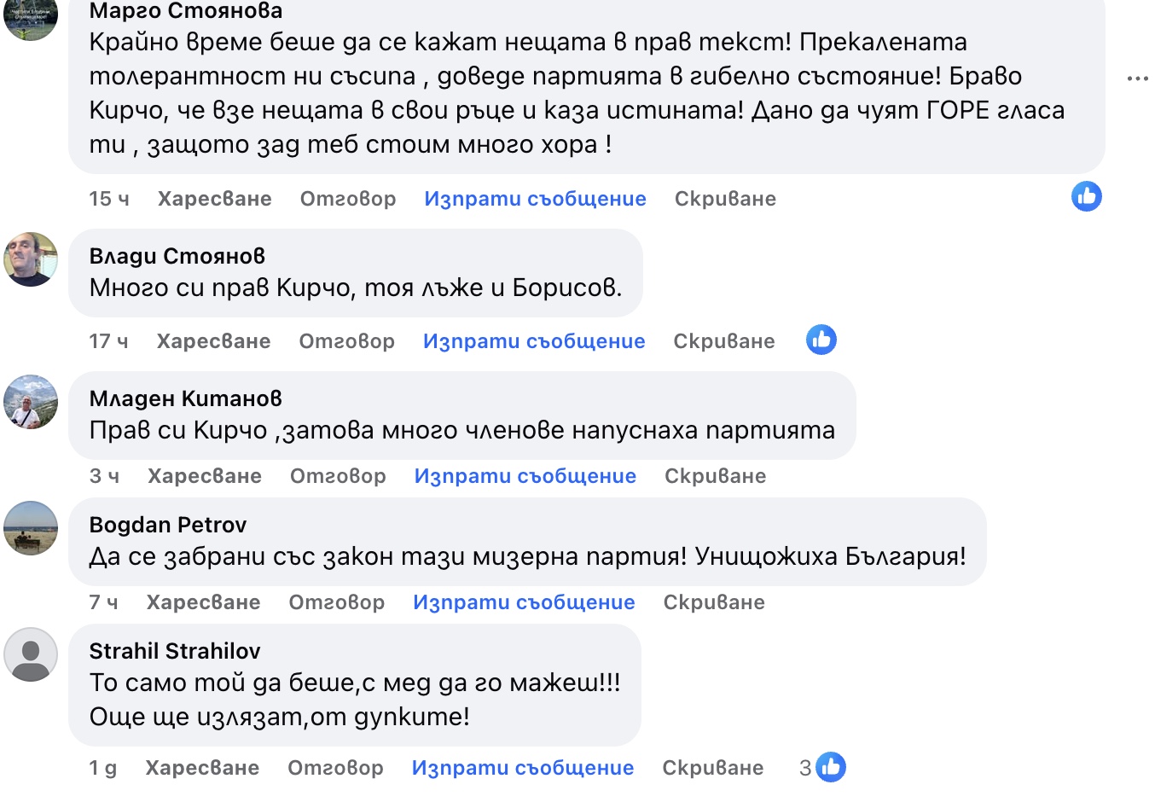Click like reaction icon on Влади Стоянов's comment
This screenshot has width=1155, height=802.
(x=821, y=340)
